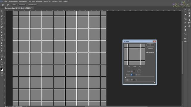Open the Фильтр menu
Viewport: 191px width, 107px height.
click(x=46, y=1)
